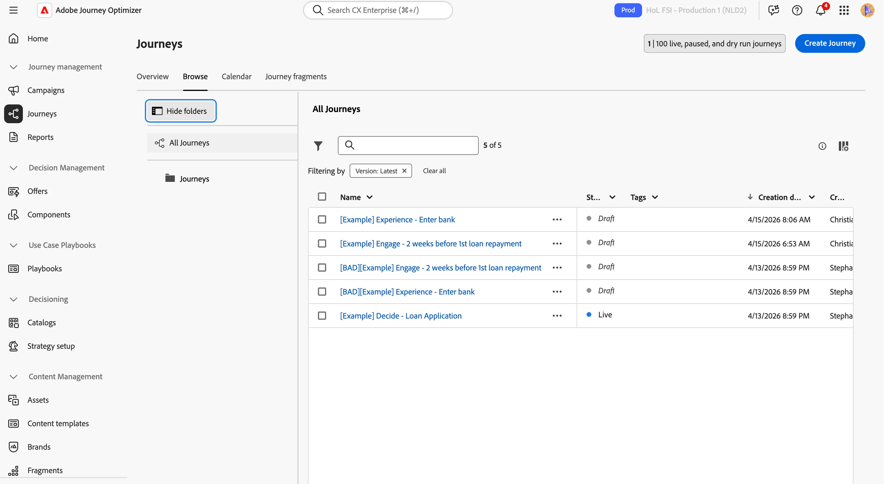Expand the Tags column dropdown
This screenshot has height=484, width=884.
click(x=655, y=197)
